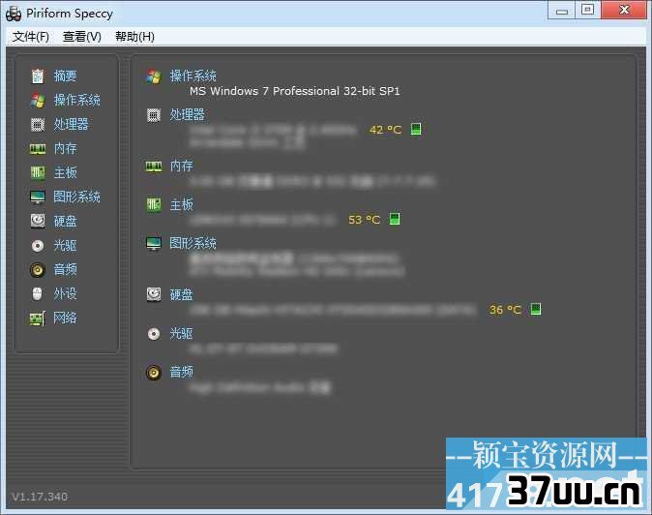Click the 42 °C processor temperature value
Screen dimensions: 652x515
point(385,130)
